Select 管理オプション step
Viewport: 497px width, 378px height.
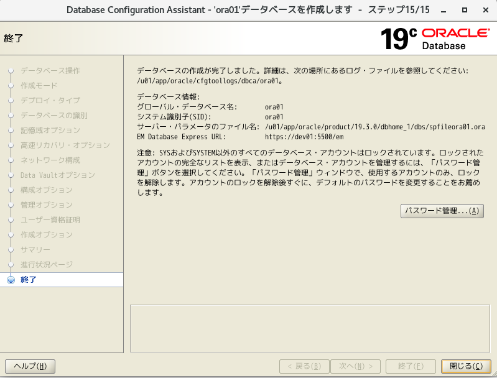pos(46,205)
